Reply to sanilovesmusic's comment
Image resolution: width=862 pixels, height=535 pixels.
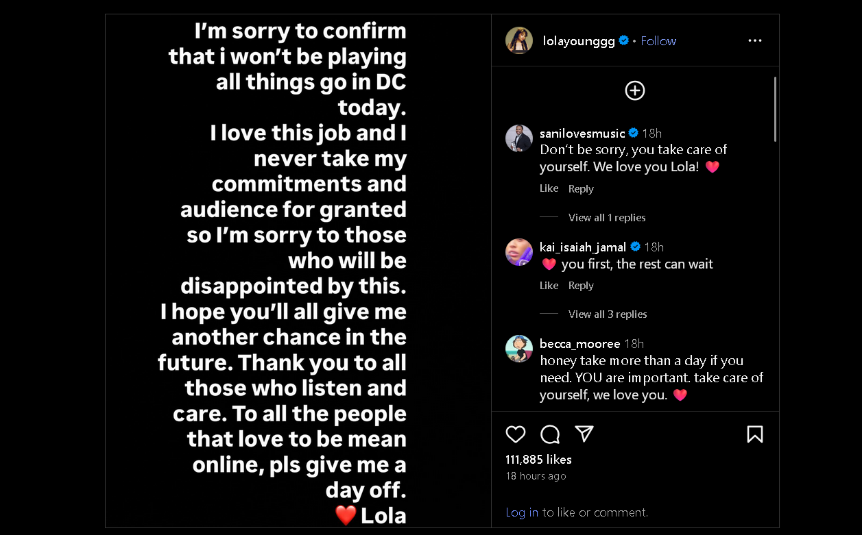pyautogui.click(x=581, y=189)
